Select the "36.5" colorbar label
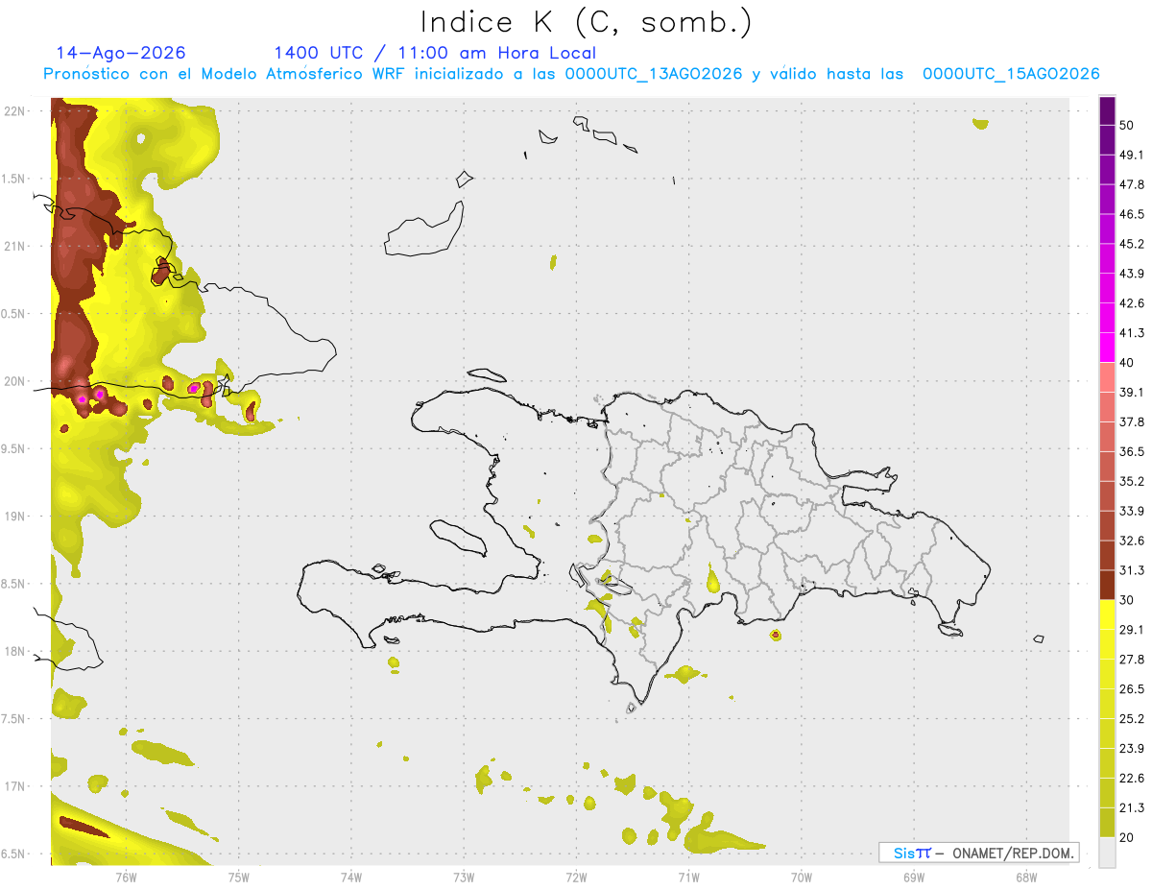This screenshot has height=890, width=1152. 1132,452
